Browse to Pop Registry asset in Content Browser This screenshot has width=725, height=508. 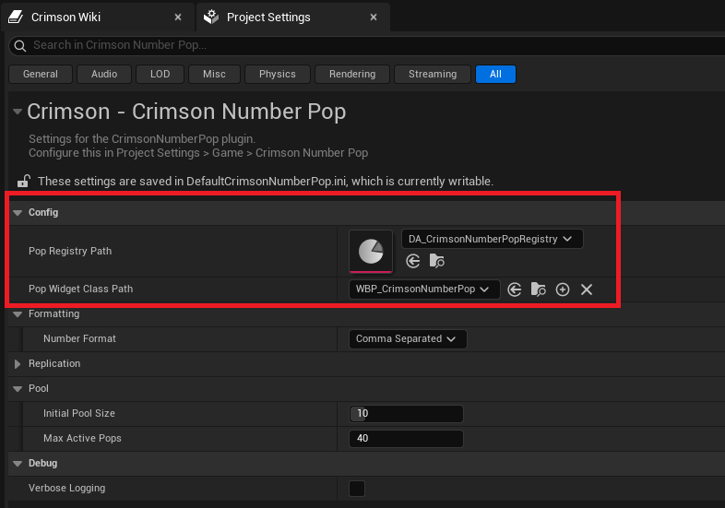tap(437, 261)
